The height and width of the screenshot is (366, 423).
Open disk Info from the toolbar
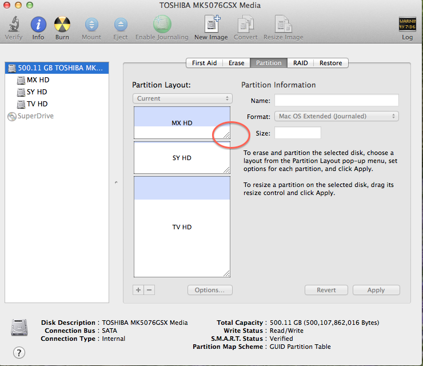point(38,24)
